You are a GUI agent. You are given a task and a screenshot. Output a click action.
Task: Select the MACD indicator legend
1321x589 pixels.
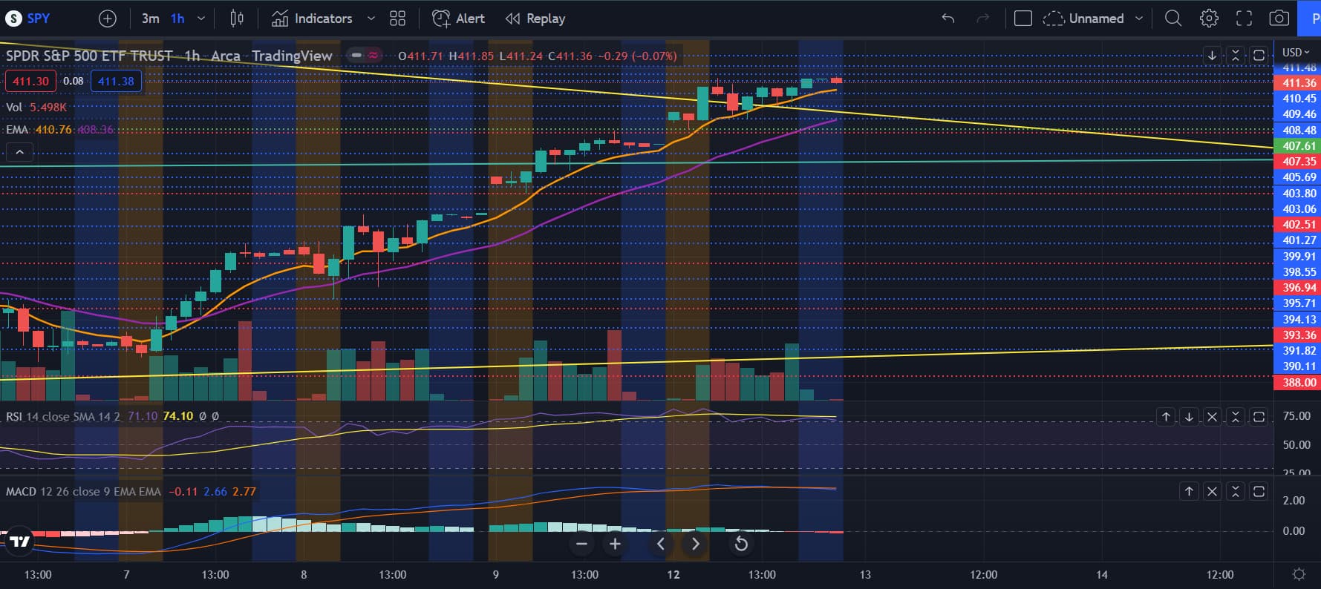click(x=22, y=492)
